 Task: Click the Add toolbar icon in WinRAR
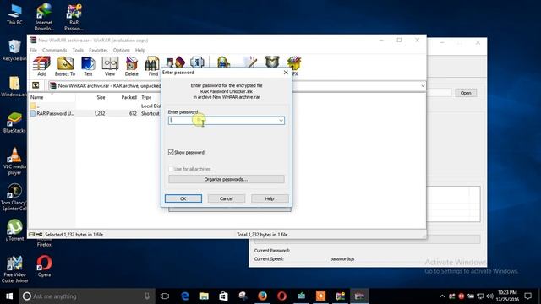coord(41,66)
